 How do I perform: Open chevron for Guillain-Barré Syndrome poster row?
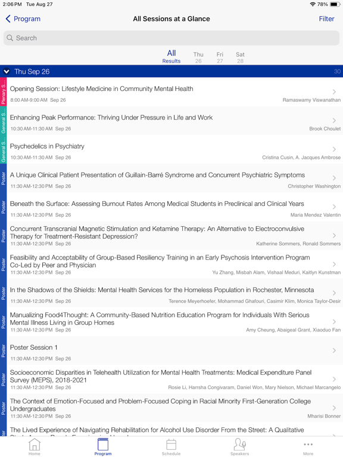coord(334,178)
